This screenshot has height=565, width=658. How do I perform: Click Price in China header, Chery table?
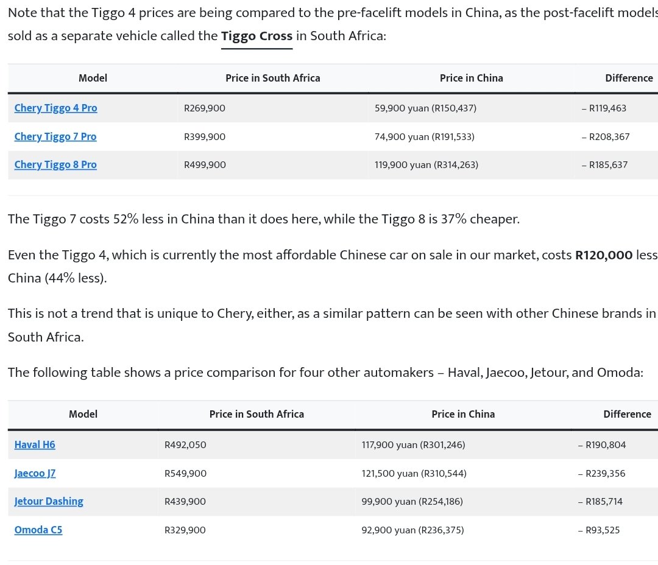471,79
